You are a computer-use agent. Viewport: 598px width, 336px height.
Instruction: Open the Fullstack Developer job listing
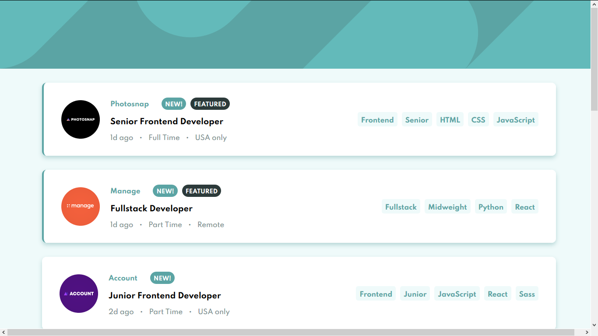(x=151, y=208)
